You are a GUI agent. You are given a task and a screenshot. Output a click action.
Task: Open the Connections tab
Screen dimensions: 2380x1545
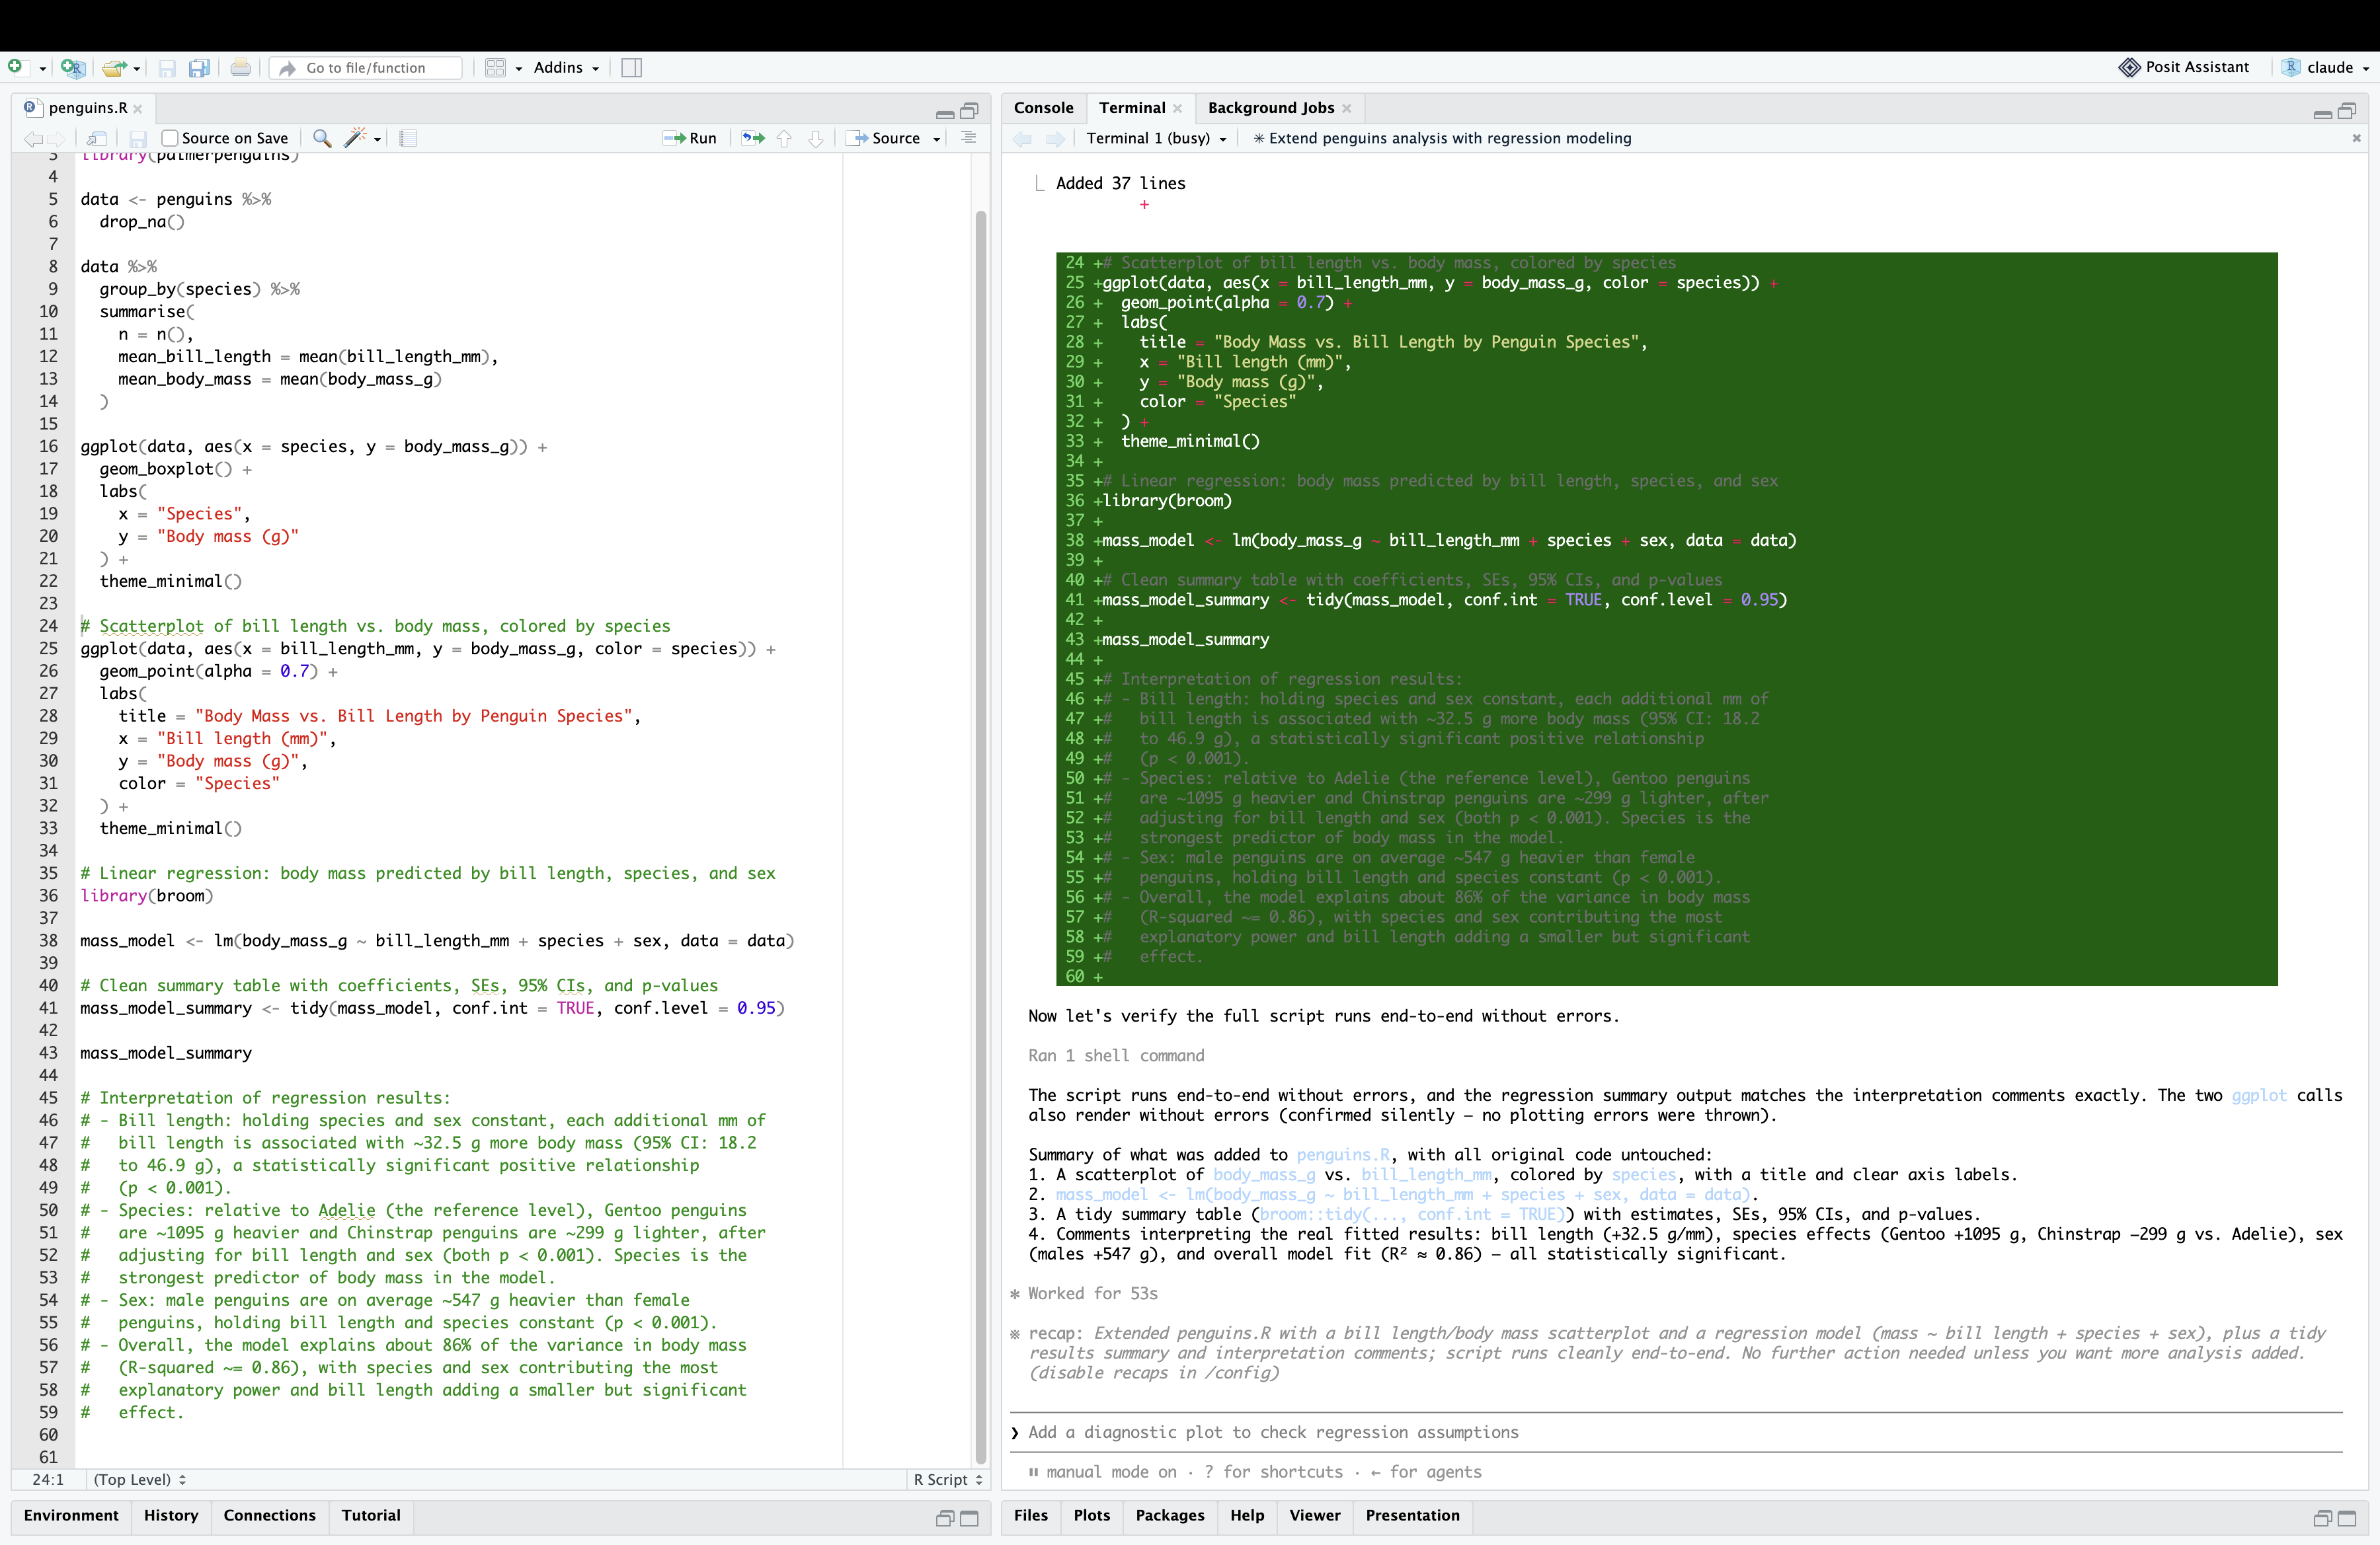tap(269, 1515)
